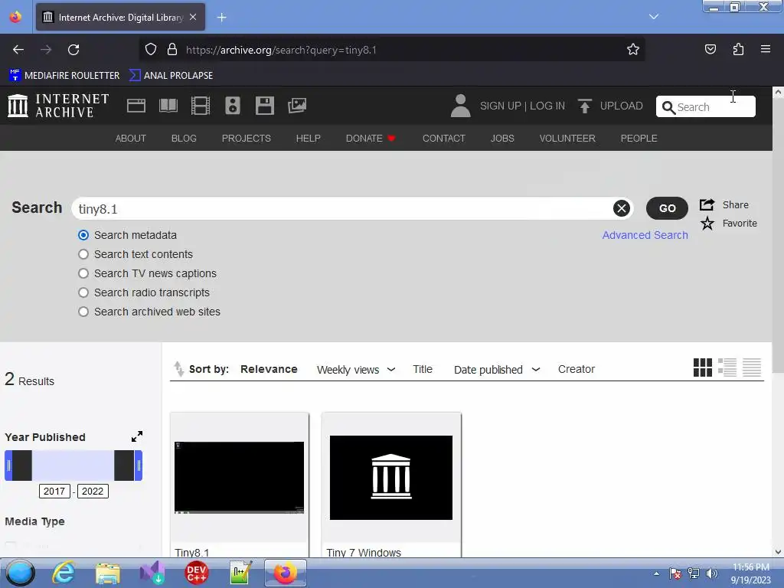Open the Web (Wayback) media icon

coord(136,106)
